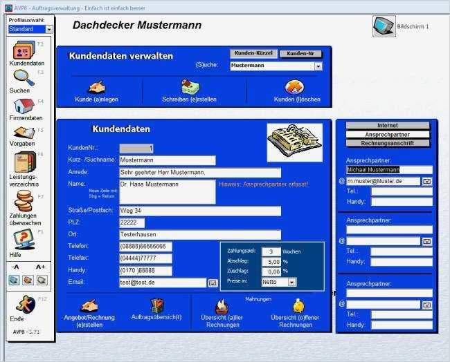This screenshot has width=450, height=362.
Task: Click the Ende running man icon
Action: (26, 305)
